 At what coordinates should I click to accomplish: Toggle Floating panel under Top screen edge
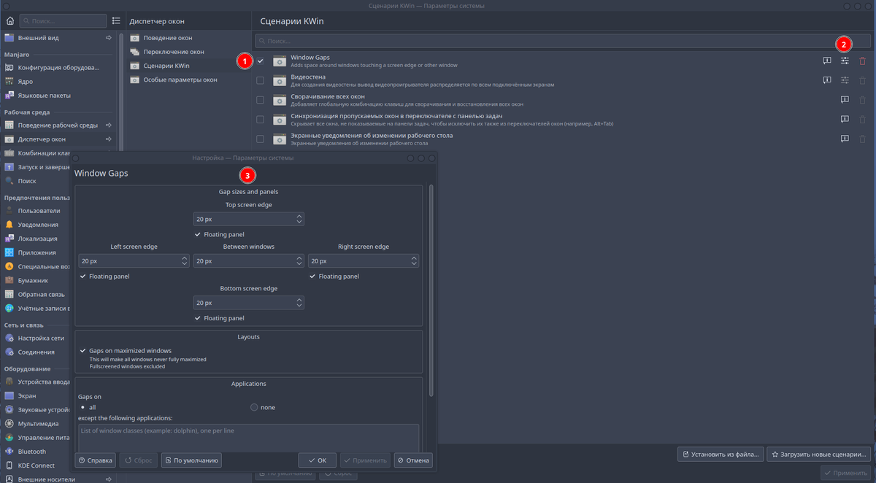pos(220,235)
